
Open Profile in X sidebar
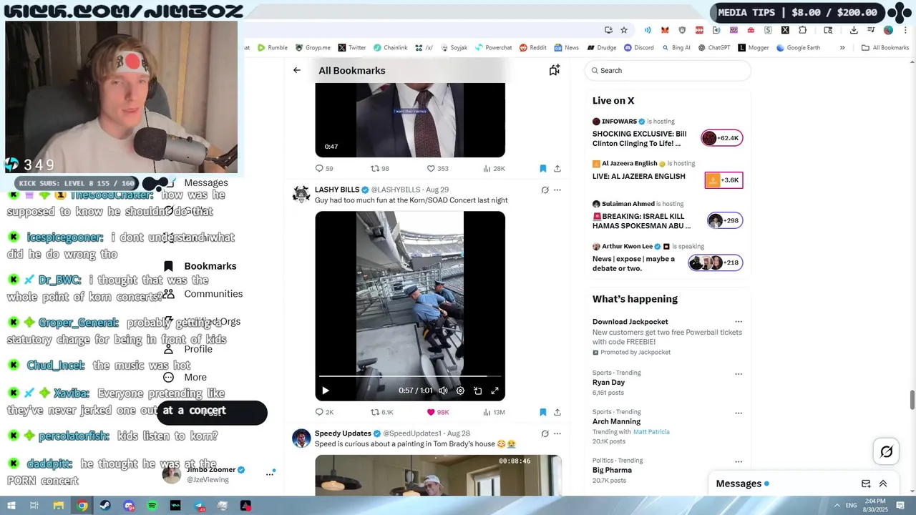pos(188,349)
